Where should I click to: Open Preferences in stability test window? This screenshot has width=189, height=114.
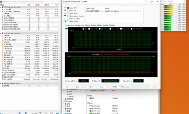[x=125, y=87]
